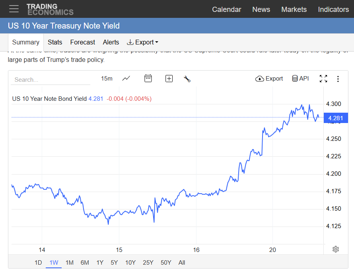Add comparison with the plus icon
The width and height of the screenshot is (354, 271).
pyautogui.click(x=169, y=79)
